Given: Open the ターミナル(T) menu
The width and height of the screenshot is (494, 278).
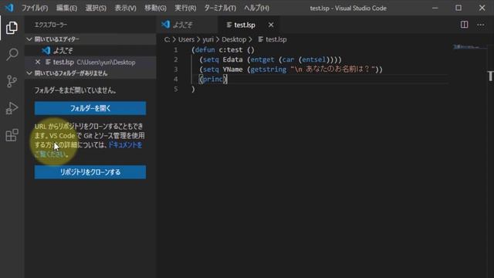Looking at the screenshot, I should coord(220,8).
